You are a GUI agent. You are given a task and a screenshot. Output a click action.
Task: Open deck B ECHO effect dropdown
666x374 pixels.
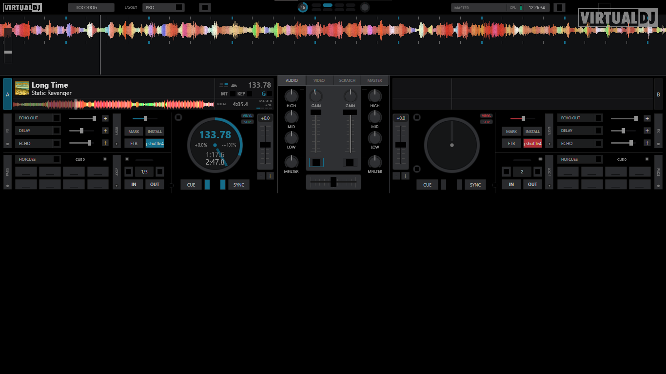click(x=580, y=143)
